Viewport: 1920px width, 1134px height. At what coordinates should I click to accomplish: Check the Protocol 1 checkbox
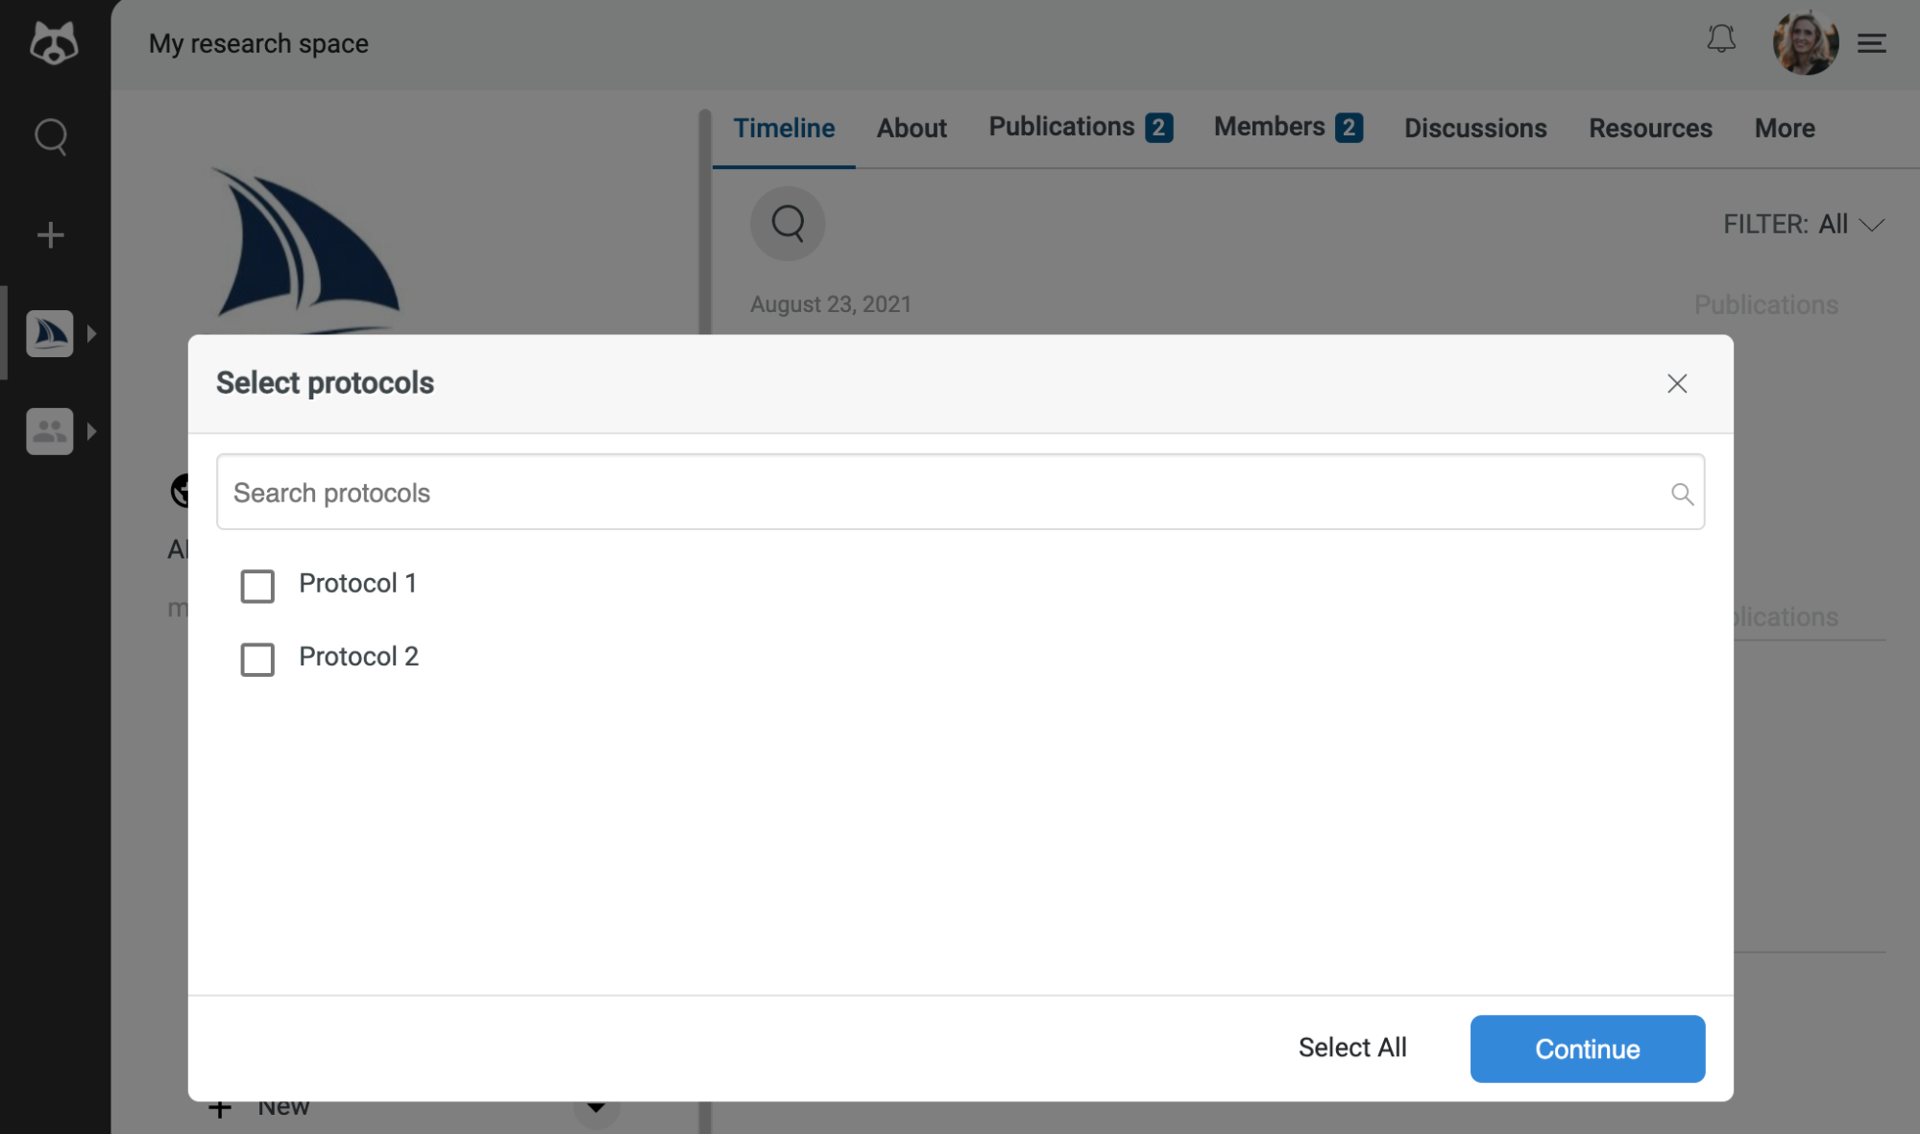(256, 586)
